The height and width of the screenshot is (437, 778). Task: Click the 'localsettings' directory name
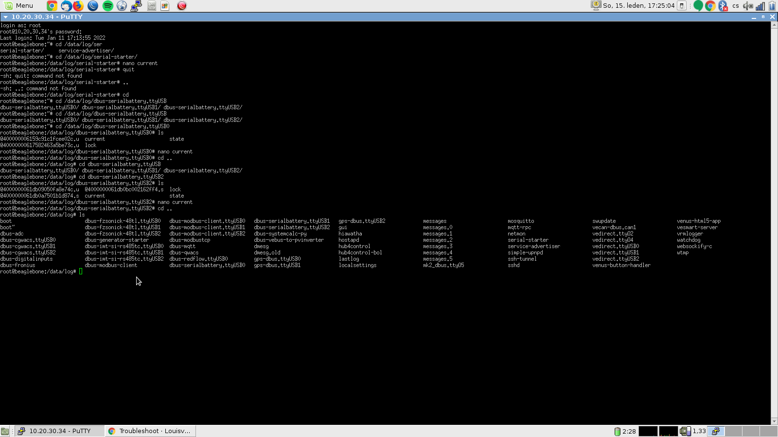coord(357,265)
